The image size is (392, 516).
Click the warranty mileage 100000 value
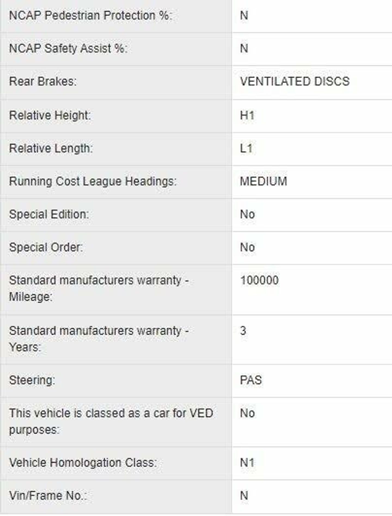click(x=259, y=280)
